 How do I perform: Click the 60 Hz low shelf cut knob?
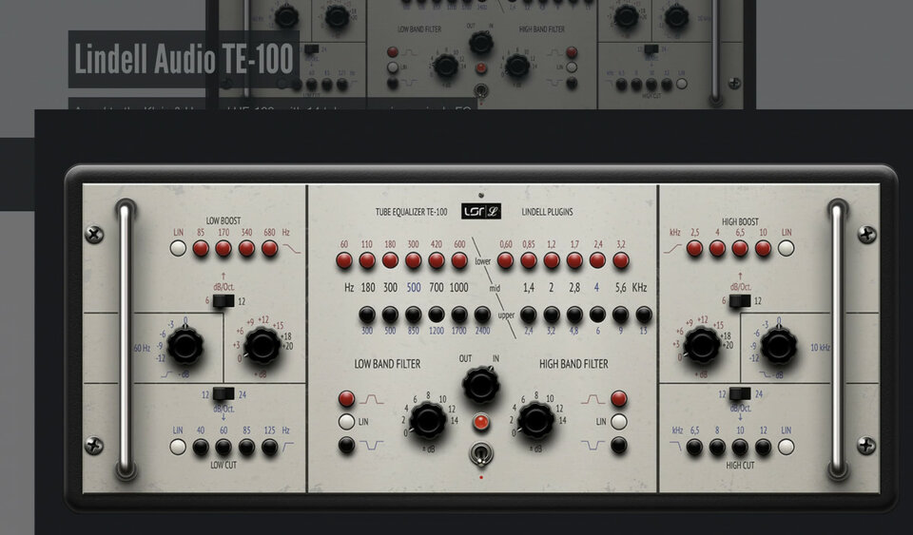tap(185, 346)
